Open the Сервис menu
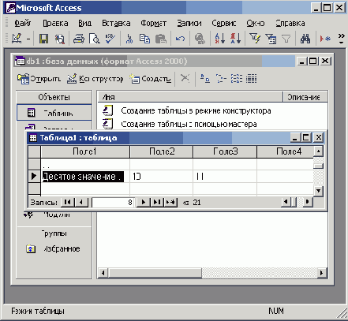 pyautogui.click(x=224, y=23)
